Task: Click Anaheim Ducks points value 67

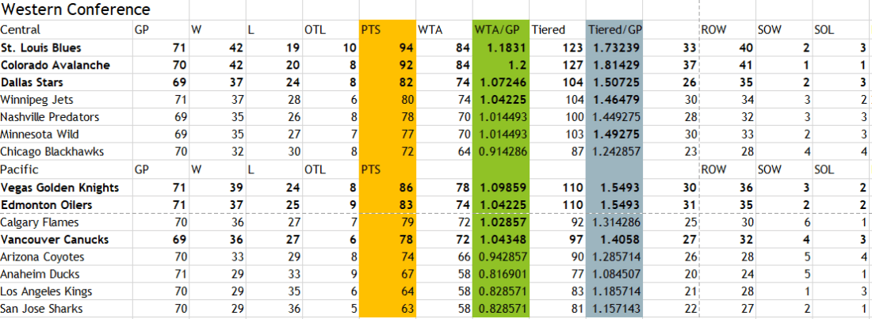Action: [x=386, y=275]
